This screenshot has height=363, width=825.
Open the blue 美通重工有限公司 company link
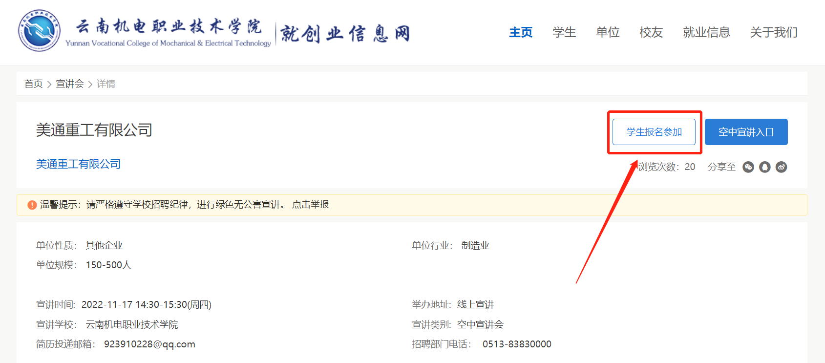pos(78,164)
